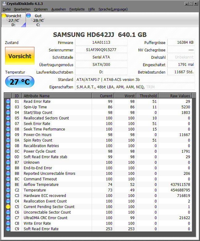200x241 pixels.
Task: Click the Übertragungsmodus field SATA/300
Action: pos(101,65)
